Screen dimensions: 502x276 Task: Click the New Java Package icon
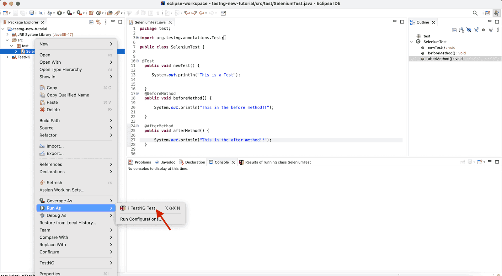click(91, 13)
